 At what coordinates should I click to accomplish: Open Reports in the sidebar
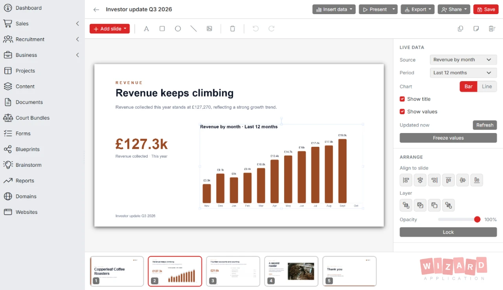42,181
